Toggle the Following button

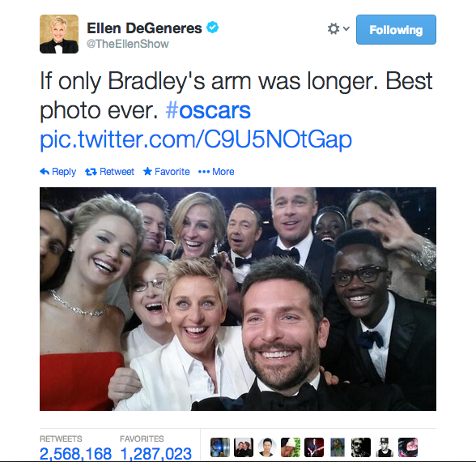tap(396, 29)
